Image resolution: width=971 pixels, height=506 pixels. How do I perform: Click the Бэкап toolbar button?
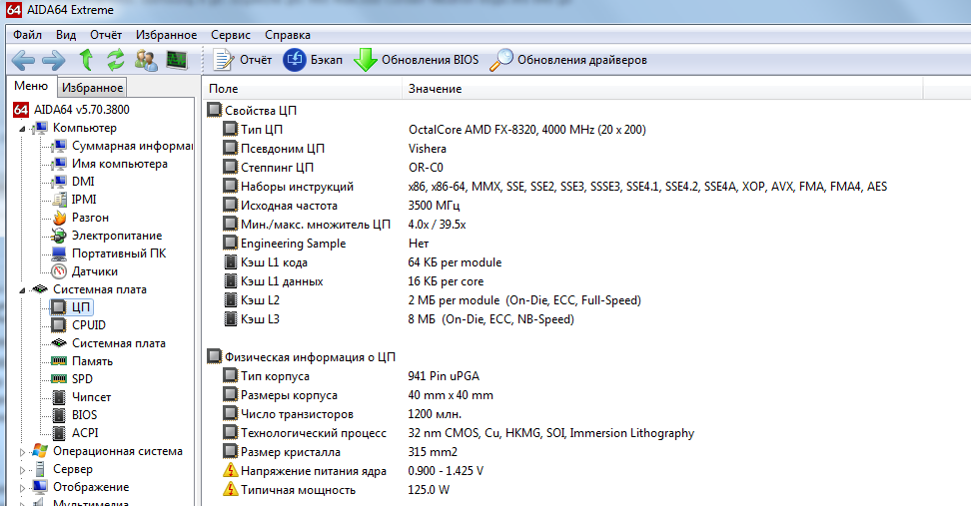coord(313,60)
